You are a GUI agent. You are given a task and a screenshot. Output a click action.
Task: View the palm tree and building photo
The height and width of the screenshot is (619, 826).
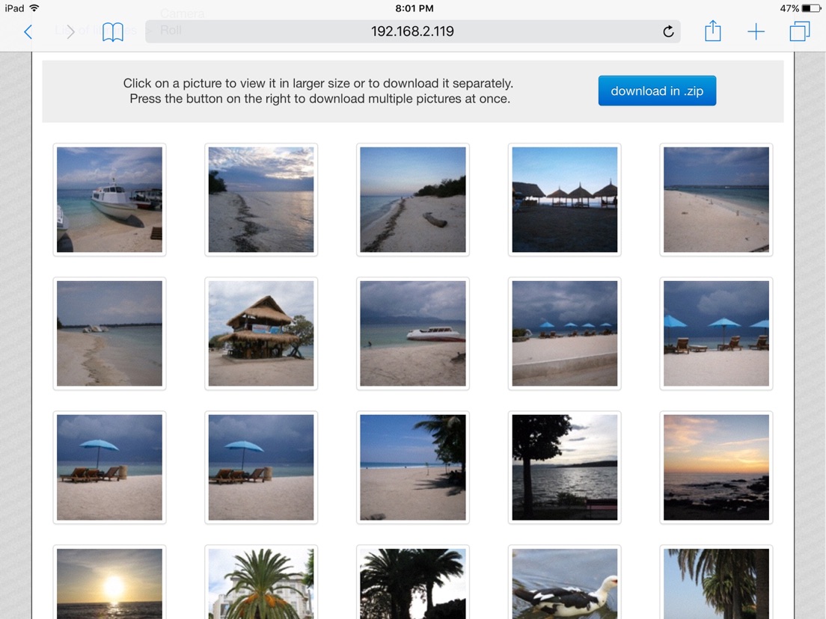261,583
